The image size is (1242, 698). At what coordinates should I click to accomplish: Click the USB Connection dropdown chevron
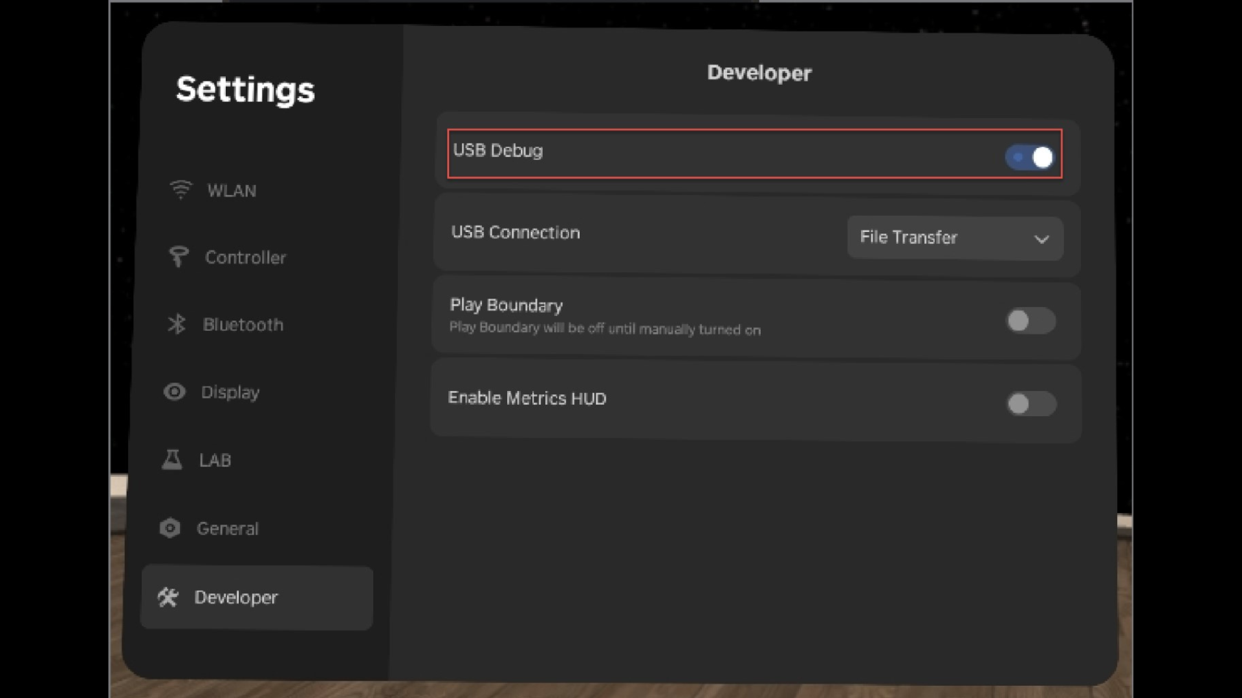click(1041, 239)
